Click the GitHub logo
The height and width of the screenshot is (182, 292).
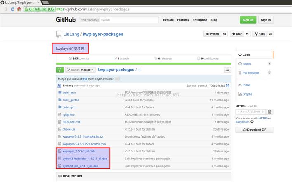pos(66,20)
